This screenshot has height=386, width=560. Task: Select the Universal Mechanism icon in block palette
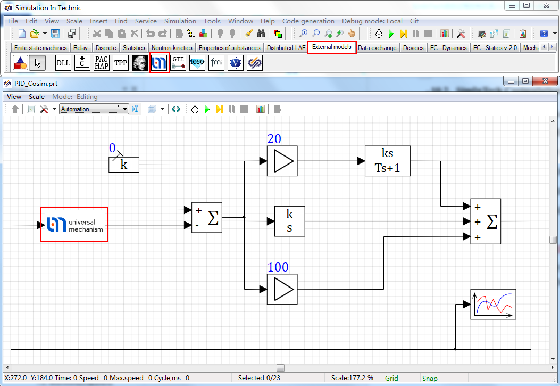(x=160, y=63)
